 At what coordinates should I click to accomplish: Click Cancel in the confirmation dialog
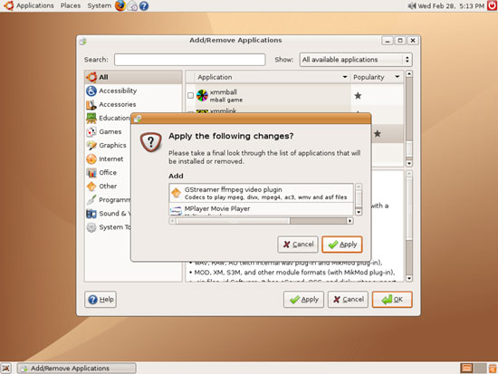coord(298,245)
